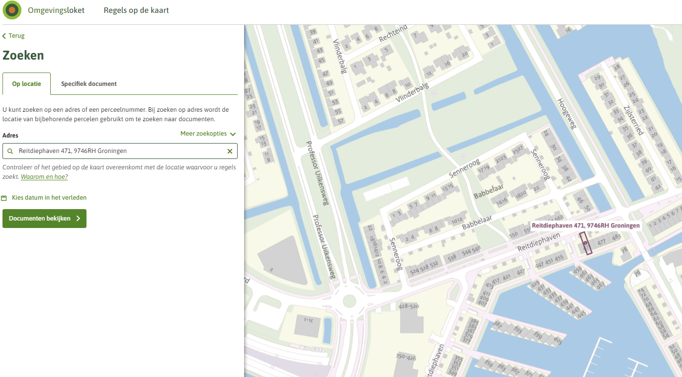Click the Zoeken heading
The image size is (682, 377).
(x=23, y=55)
